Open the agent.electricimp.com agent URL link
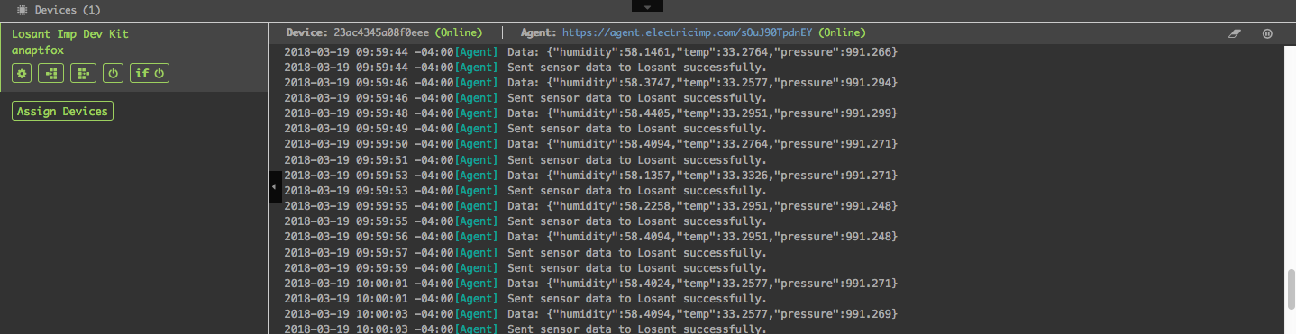1296x334 pixels. [688, 32]
